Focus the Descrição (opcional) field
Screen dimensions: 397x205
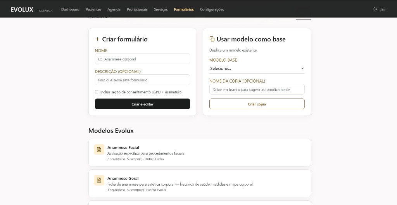(x=142, y=80)
